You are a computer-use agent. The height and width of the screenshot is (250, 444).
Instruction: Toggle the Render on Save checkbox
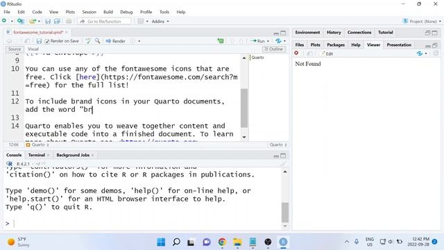click(47, 41)
